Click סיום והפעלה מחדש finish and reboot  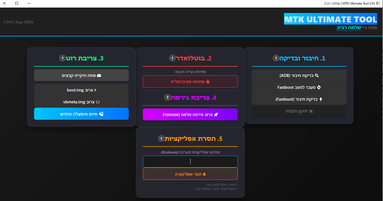click(x=81, y=114)
